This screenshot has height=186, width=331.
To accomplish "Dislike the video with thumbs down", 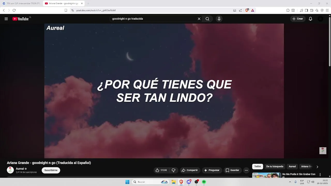I will 174,170.
